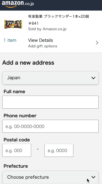Click the Choose prefecture arrow icon
Viewport: 102px width, 184px height.
(x=93, y=177)
